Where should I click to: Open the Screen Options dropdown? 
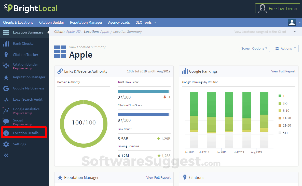[254, 48]
